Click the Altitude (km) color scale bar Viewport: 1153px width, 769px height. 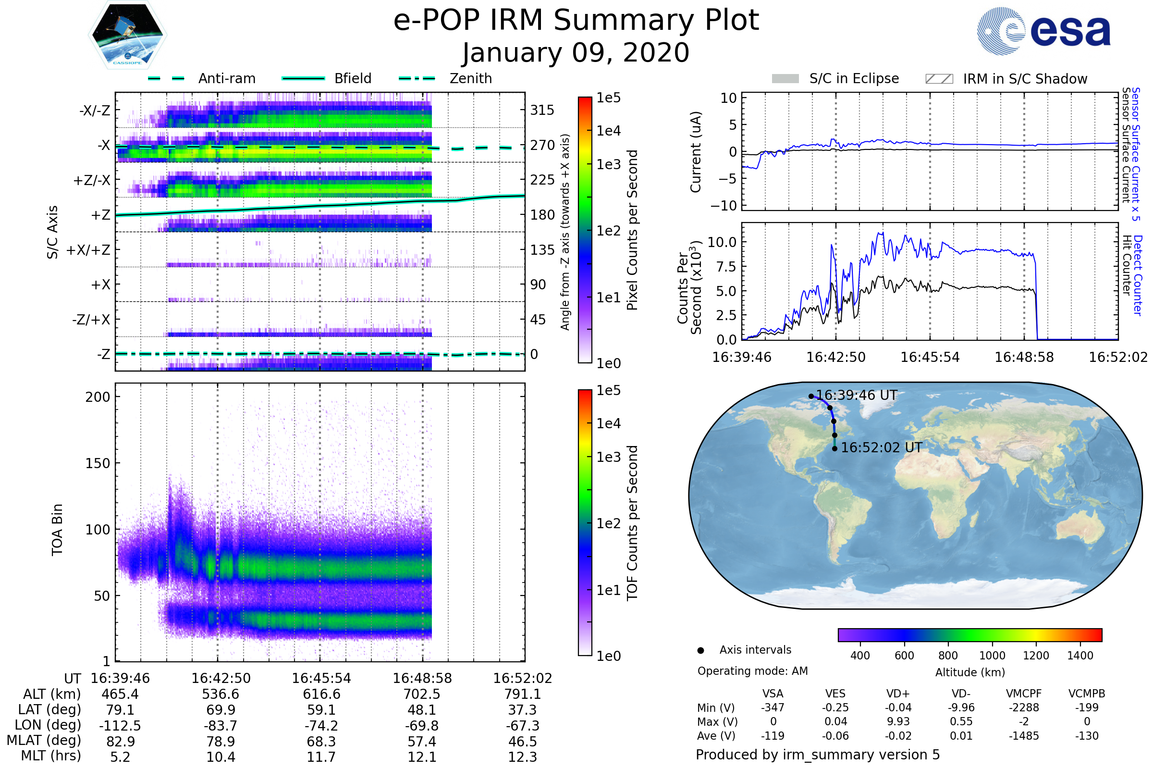969,634
